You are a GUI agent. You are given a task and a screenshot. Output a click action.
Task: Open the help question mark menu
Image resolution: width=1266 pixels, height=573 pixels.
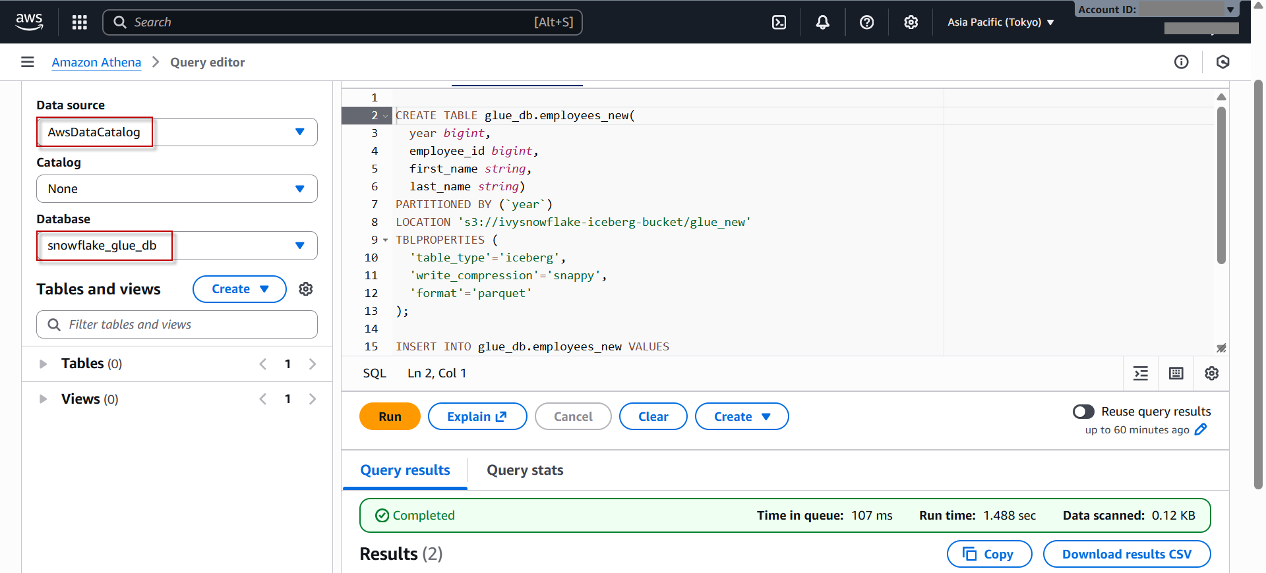coord(867,22)
